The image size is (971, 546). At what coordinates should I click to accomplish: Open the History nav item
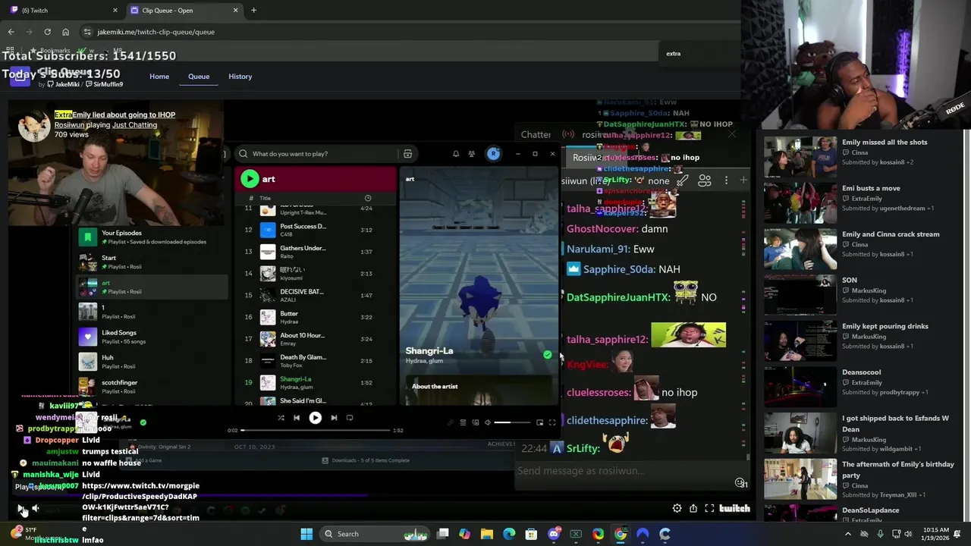pyautogui.click(x=240, y=77)
